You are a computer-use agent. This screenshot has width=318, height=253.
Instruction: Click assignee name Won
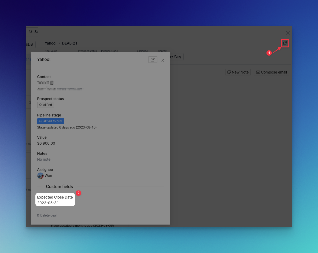48,176
